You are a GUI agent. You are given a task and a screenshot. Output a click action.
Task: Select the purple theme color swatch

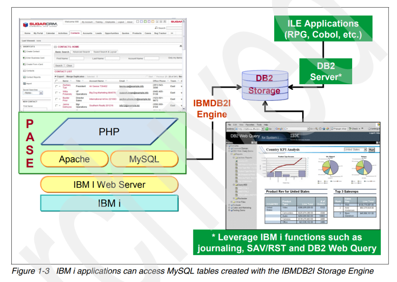pyautogui.click(x=149, y=22)
